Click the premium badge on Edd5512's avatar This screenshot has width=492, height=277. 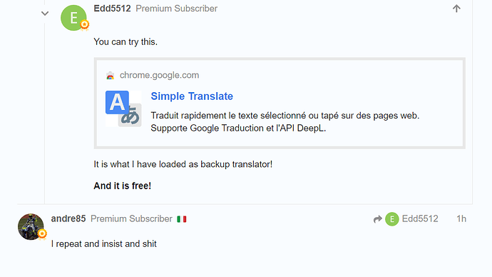click(84, 25)
